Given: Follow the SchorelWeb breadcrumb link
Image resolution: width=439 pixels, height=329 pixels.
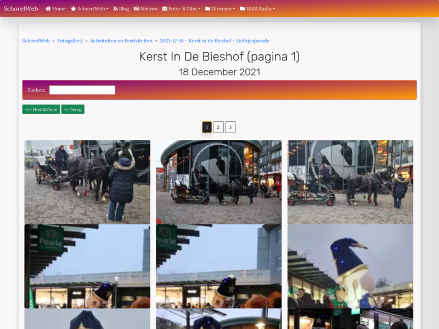Looking at the screenshot, I should pos(36,41).
